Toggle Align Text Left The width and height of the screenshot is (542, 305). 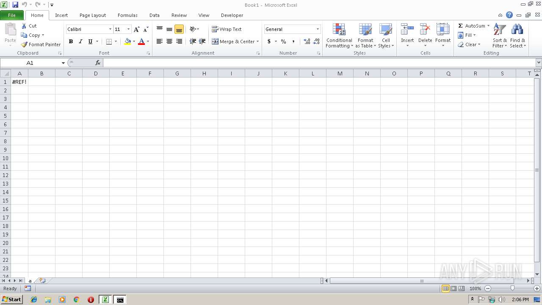[x=160, y=42]
